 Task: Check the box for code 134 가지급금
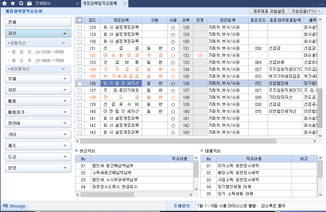(80, 70)
